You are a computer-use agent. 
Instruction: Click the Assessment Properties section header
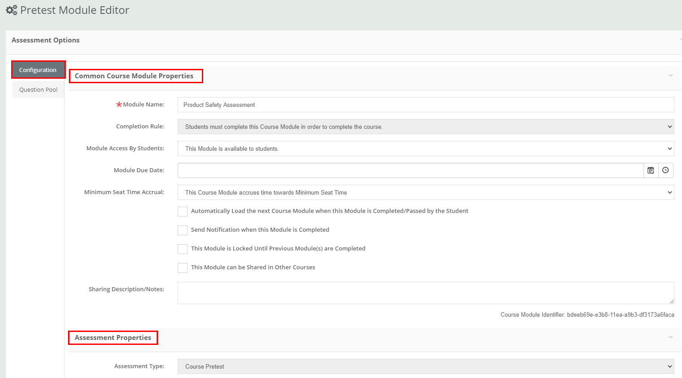113,338
